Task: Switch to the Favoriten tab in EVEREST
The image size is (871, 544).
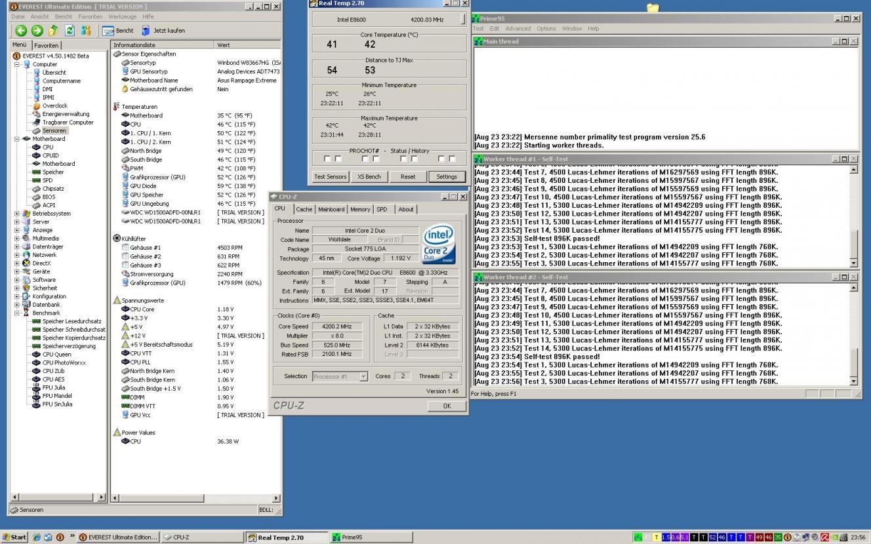Action: click(46, 45)
